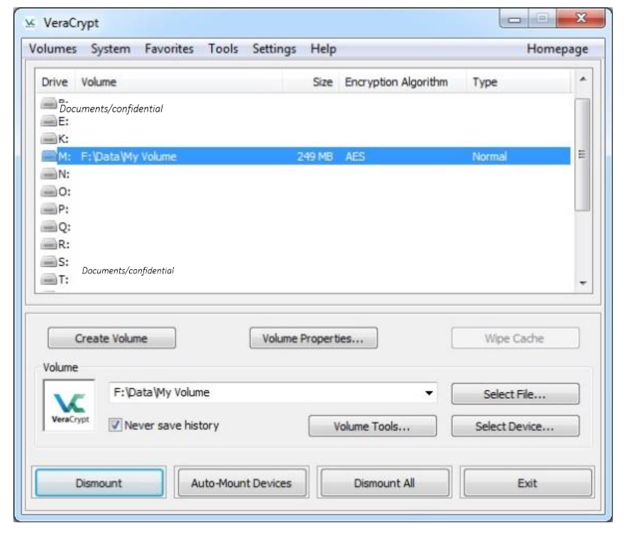Click the drive list scroll down arrow
Image resolution: width=627 pixels, height=534 pixels.
[x=583, y=283]
